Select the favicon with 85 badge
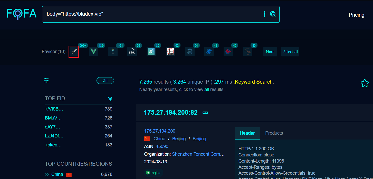 point(151,52)
